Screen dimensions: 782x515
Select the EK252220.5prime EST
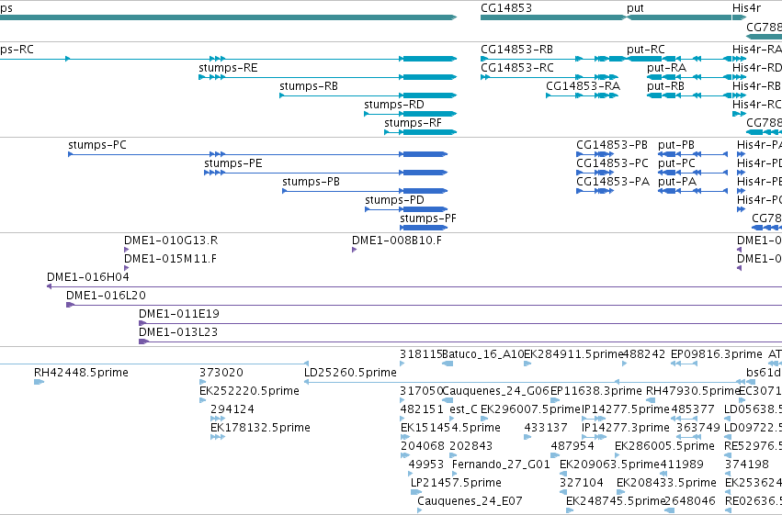(x=202, y=400)
